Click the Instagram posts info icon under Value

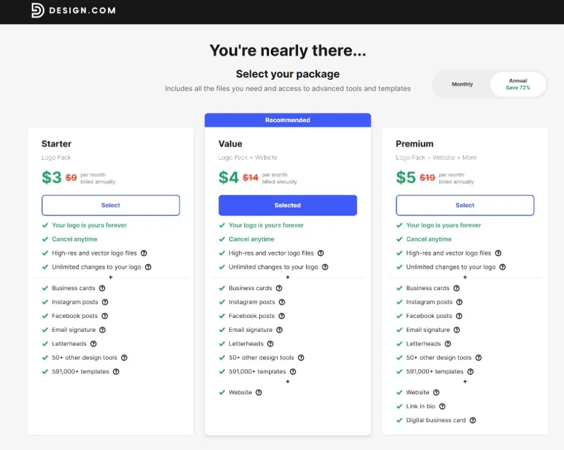[x=281, y=302]
